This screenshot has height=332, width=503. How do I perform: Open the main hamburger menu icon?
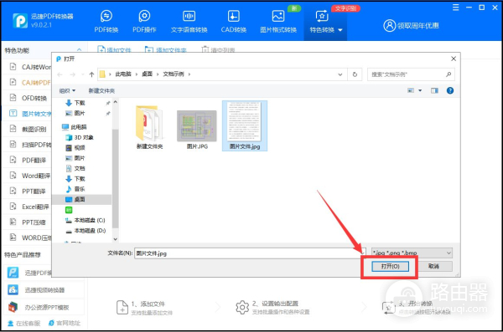[455, 8]
